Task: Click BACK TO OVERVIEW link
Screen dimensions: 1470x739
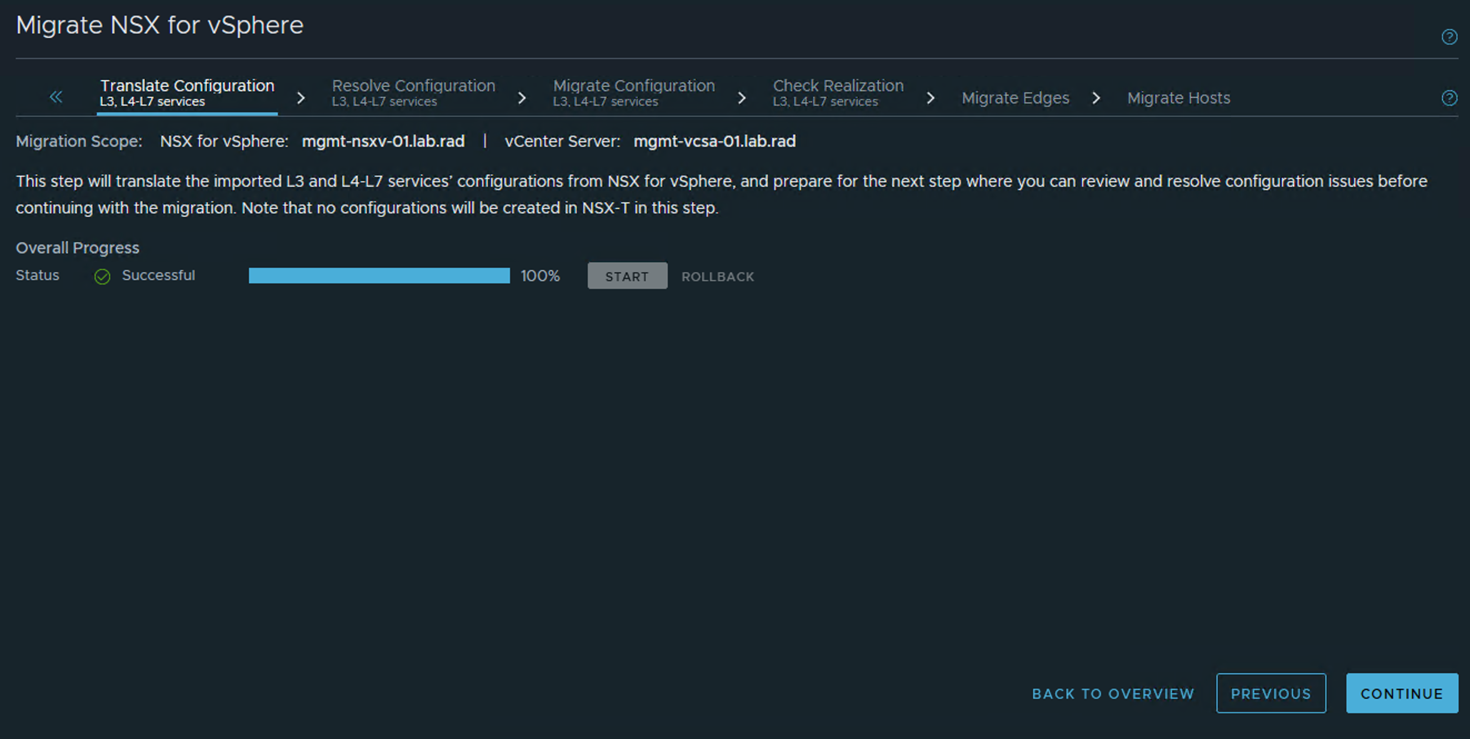Action: tap(1113, 694)
